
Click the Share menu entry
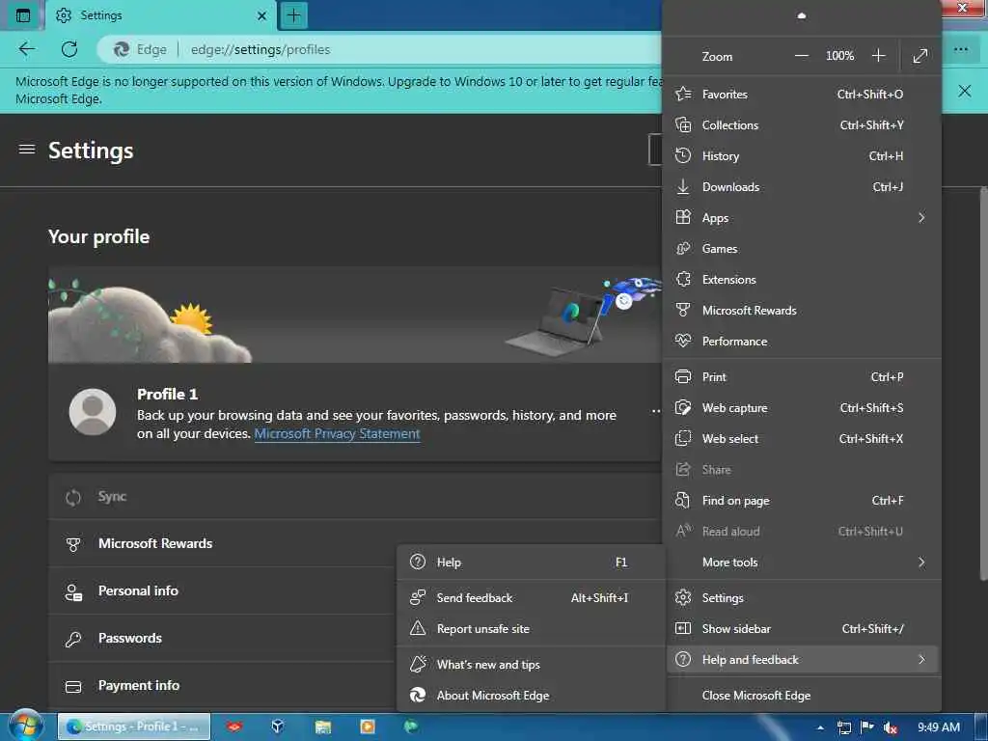803,470
